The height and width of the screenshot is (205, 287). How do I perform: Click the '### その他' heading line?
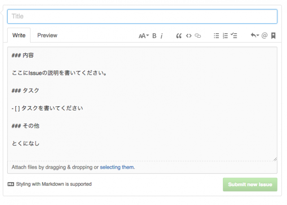25,126
